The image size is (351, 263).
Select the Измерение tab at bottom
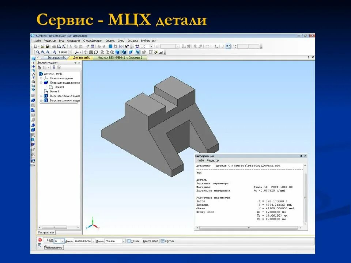[53, 248]
